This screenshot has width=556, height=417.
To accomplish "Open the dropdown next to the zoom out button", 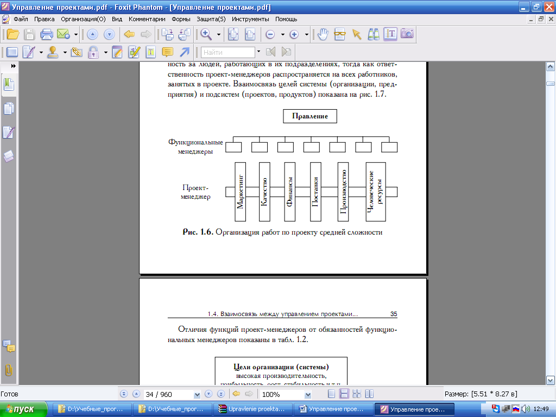I will click(282, 34).
